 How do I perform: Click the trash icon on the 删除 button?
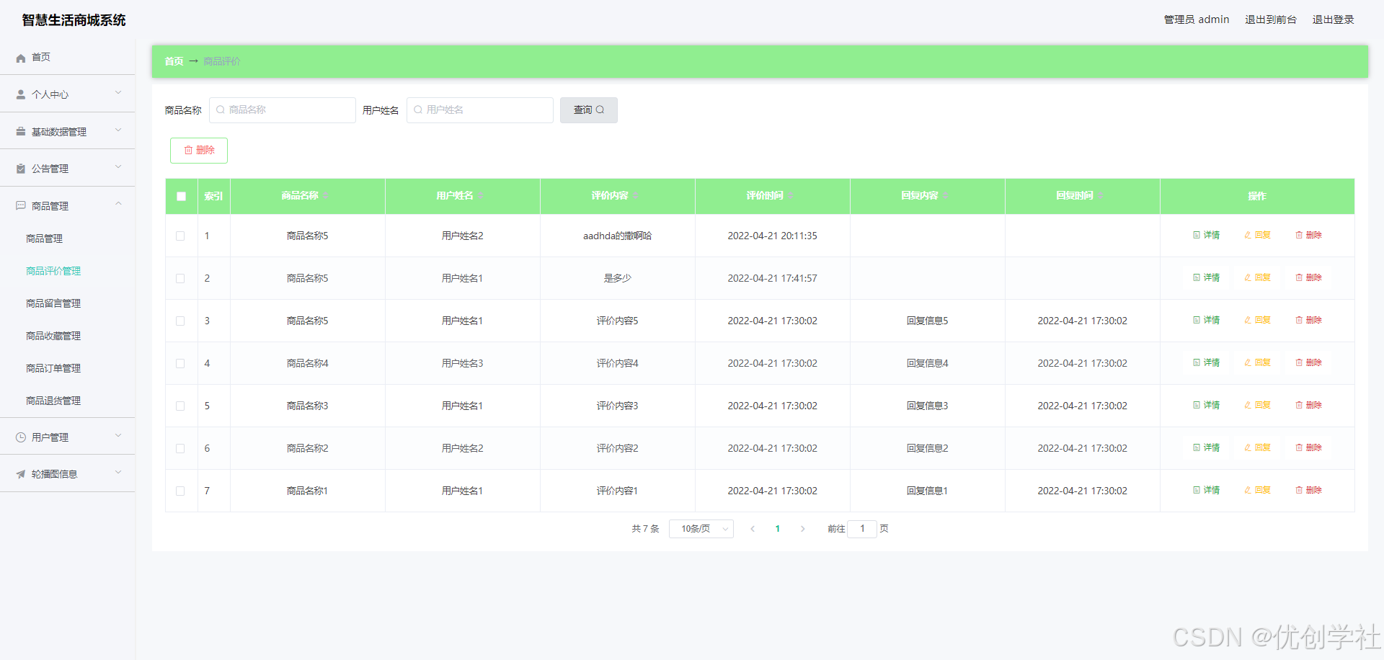pos(187,150)
